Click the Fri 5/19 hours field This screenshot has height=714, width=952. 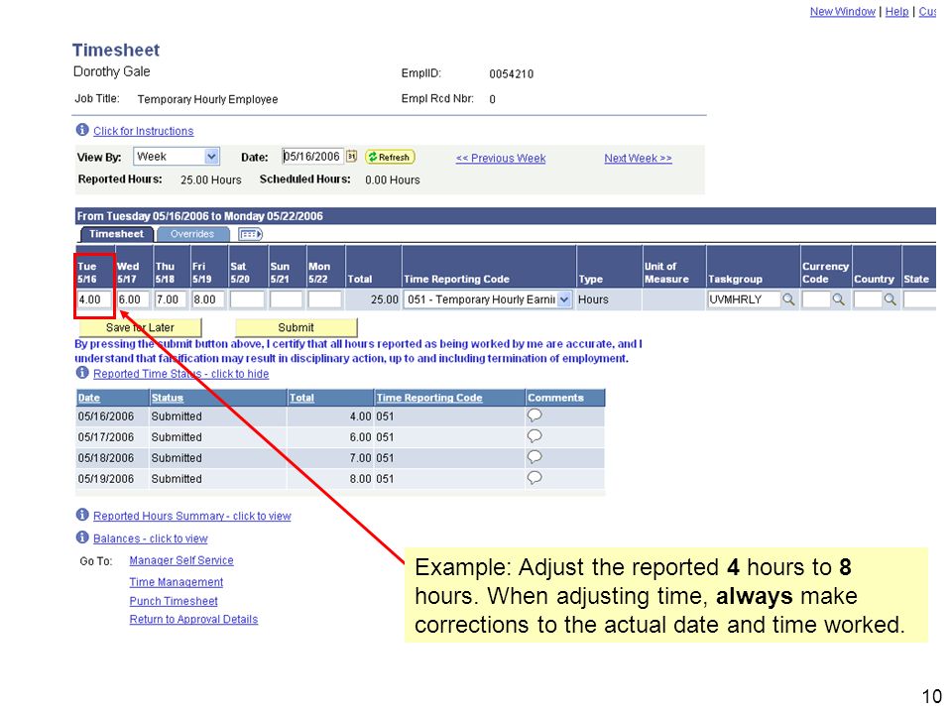[x=208, y=299]
